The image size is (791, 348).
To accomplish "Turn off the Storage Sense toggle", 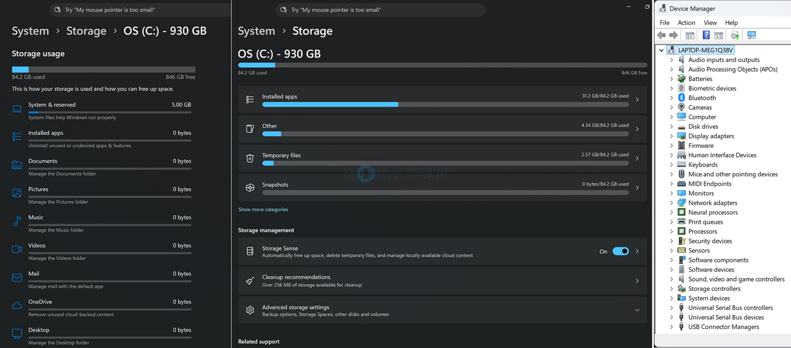I will 621,251.
